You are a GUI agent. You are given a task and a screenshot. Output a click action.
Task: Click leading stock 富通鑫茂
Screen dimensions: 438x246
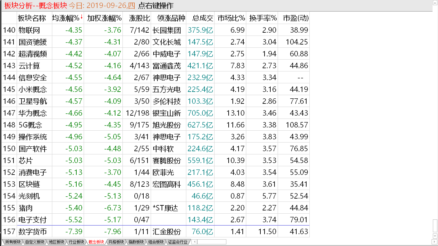click(x=167, y=66)
